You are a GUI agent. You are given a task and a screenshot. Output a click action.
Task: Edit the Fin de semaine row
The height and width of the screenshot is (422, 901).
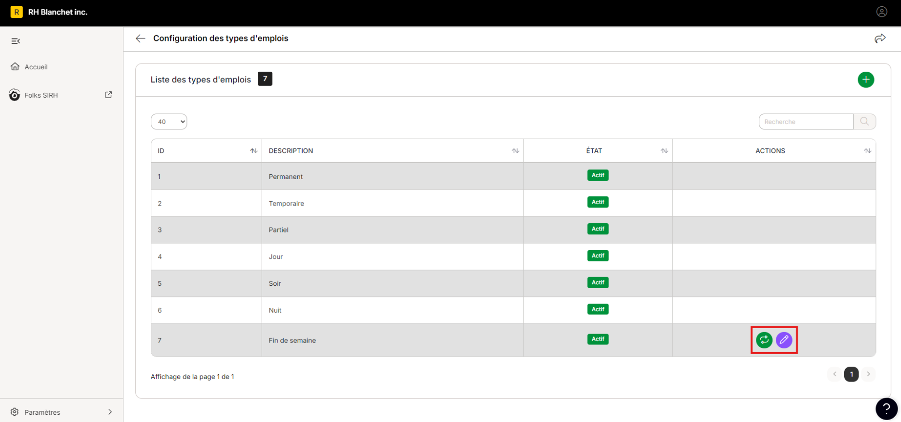tap(784, 340)
